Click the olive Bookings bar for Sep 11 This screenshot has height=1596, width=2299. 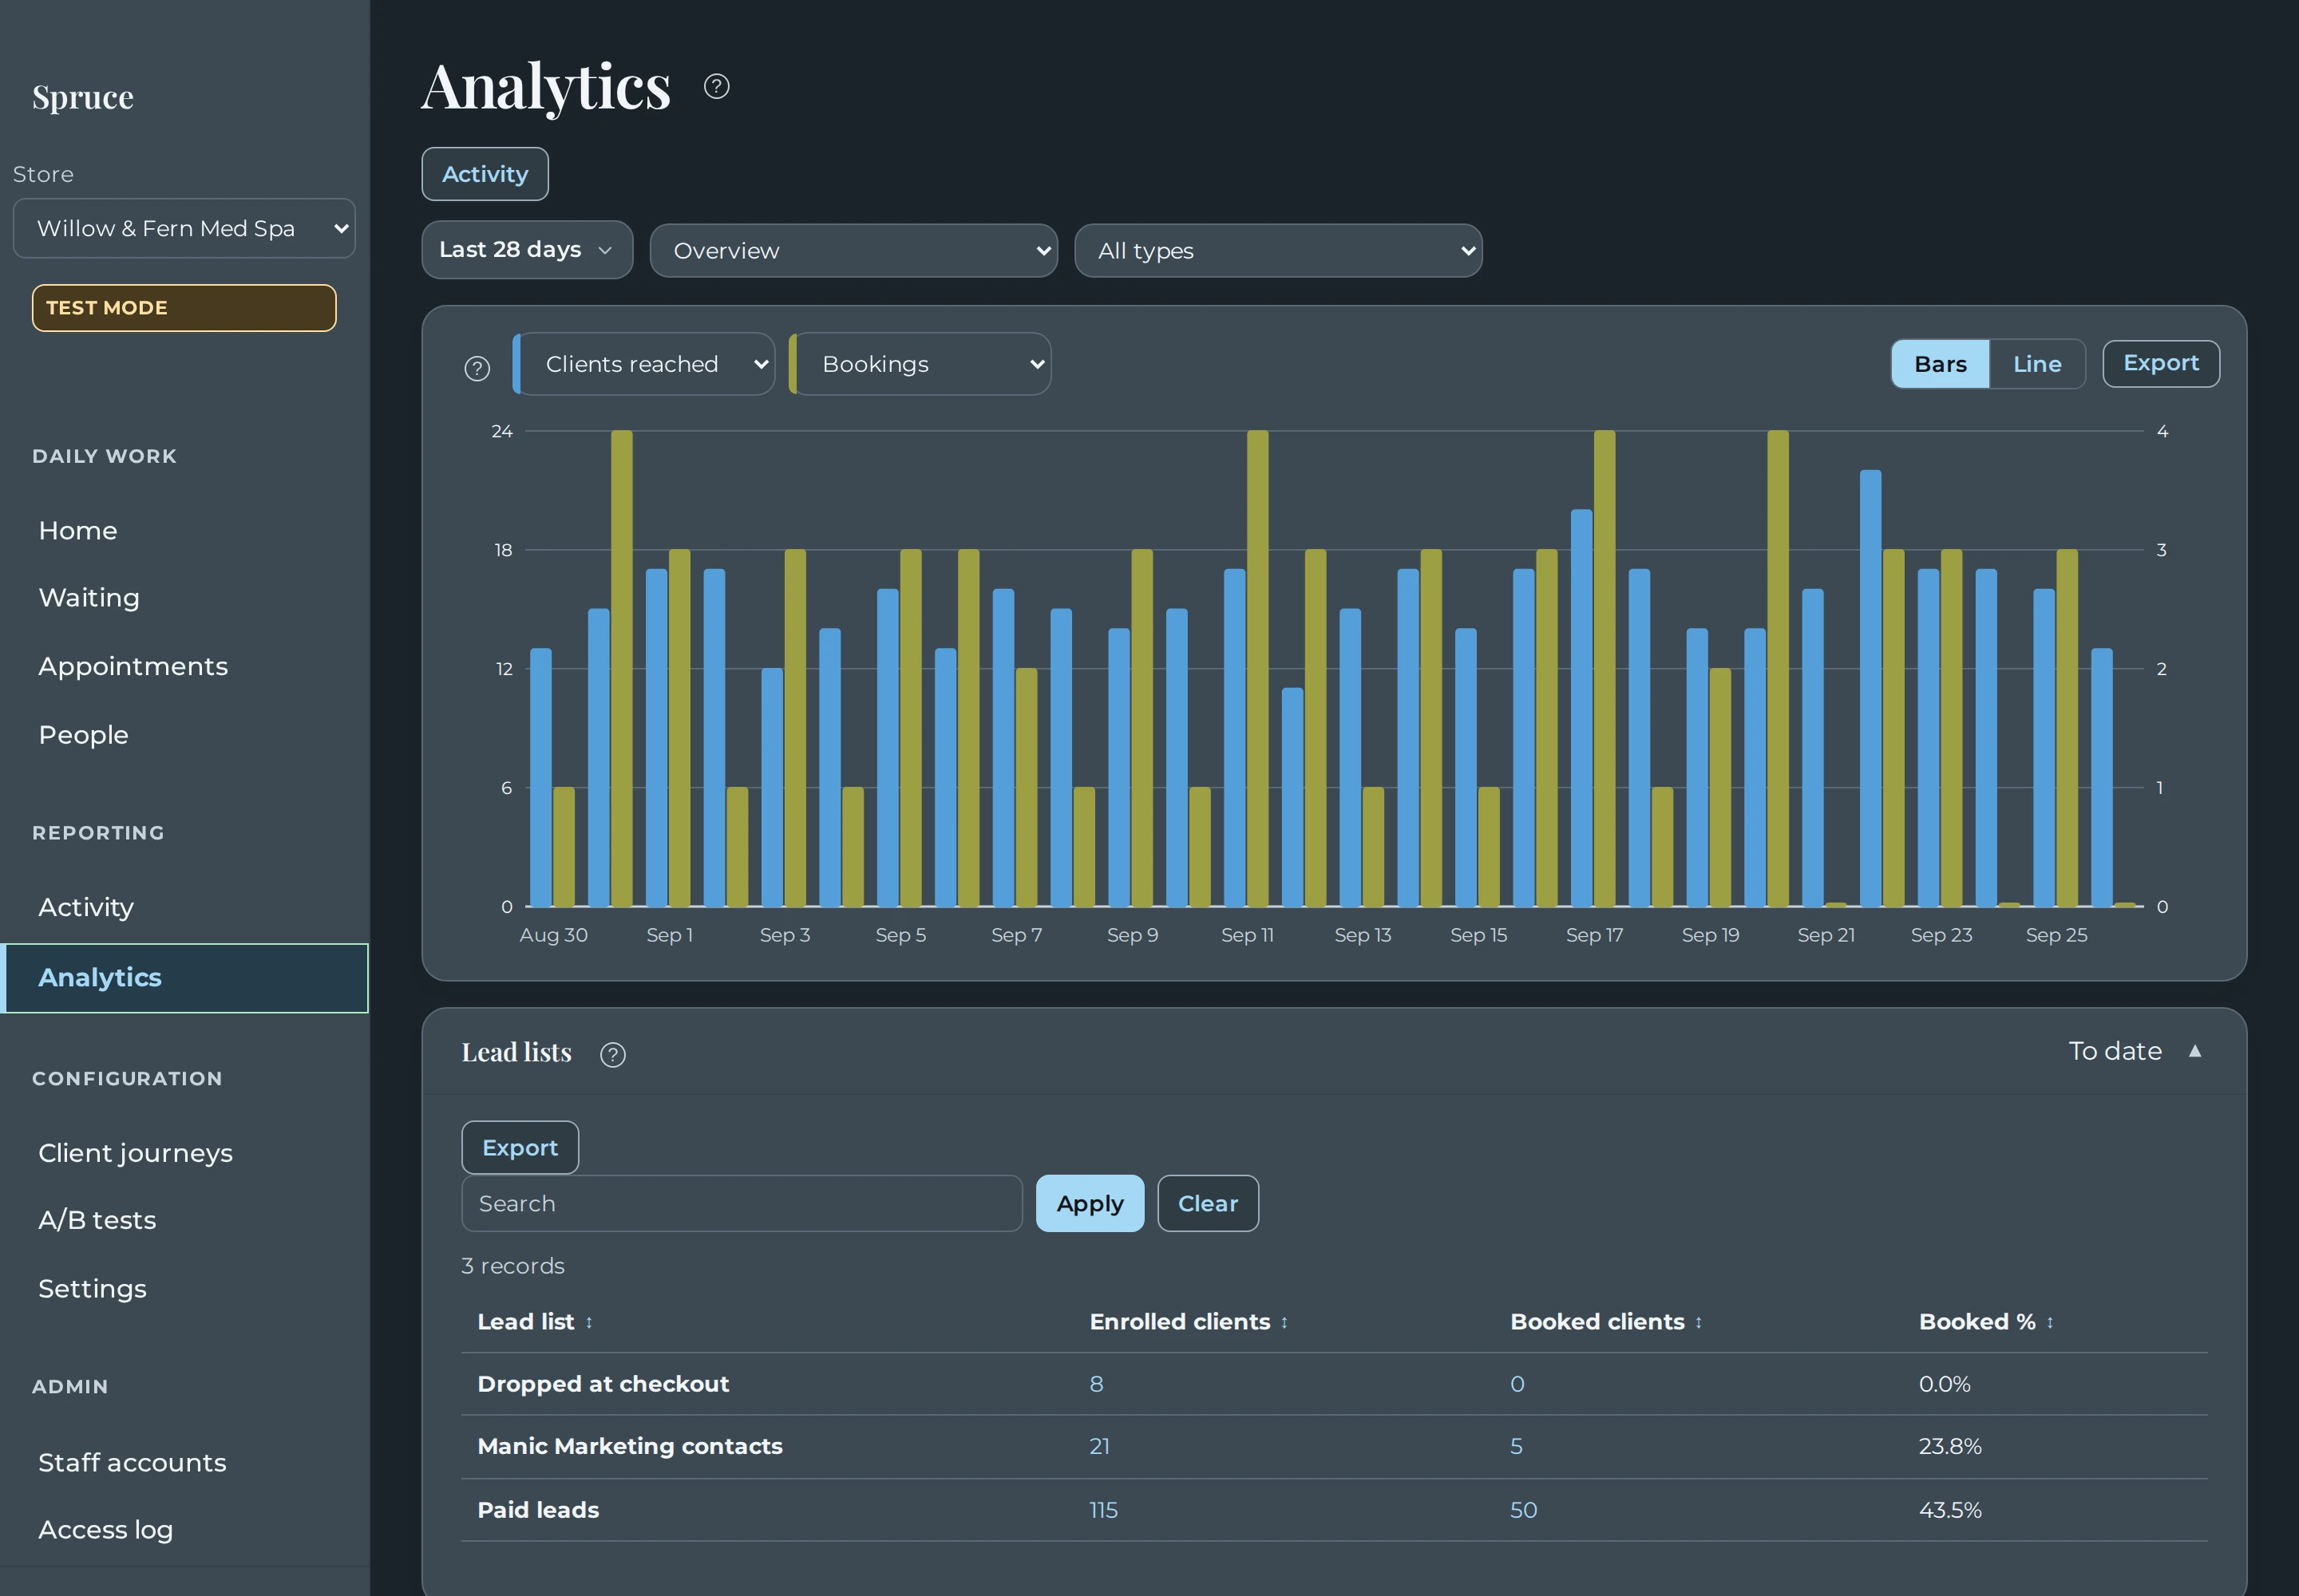tap(1257, 668)
